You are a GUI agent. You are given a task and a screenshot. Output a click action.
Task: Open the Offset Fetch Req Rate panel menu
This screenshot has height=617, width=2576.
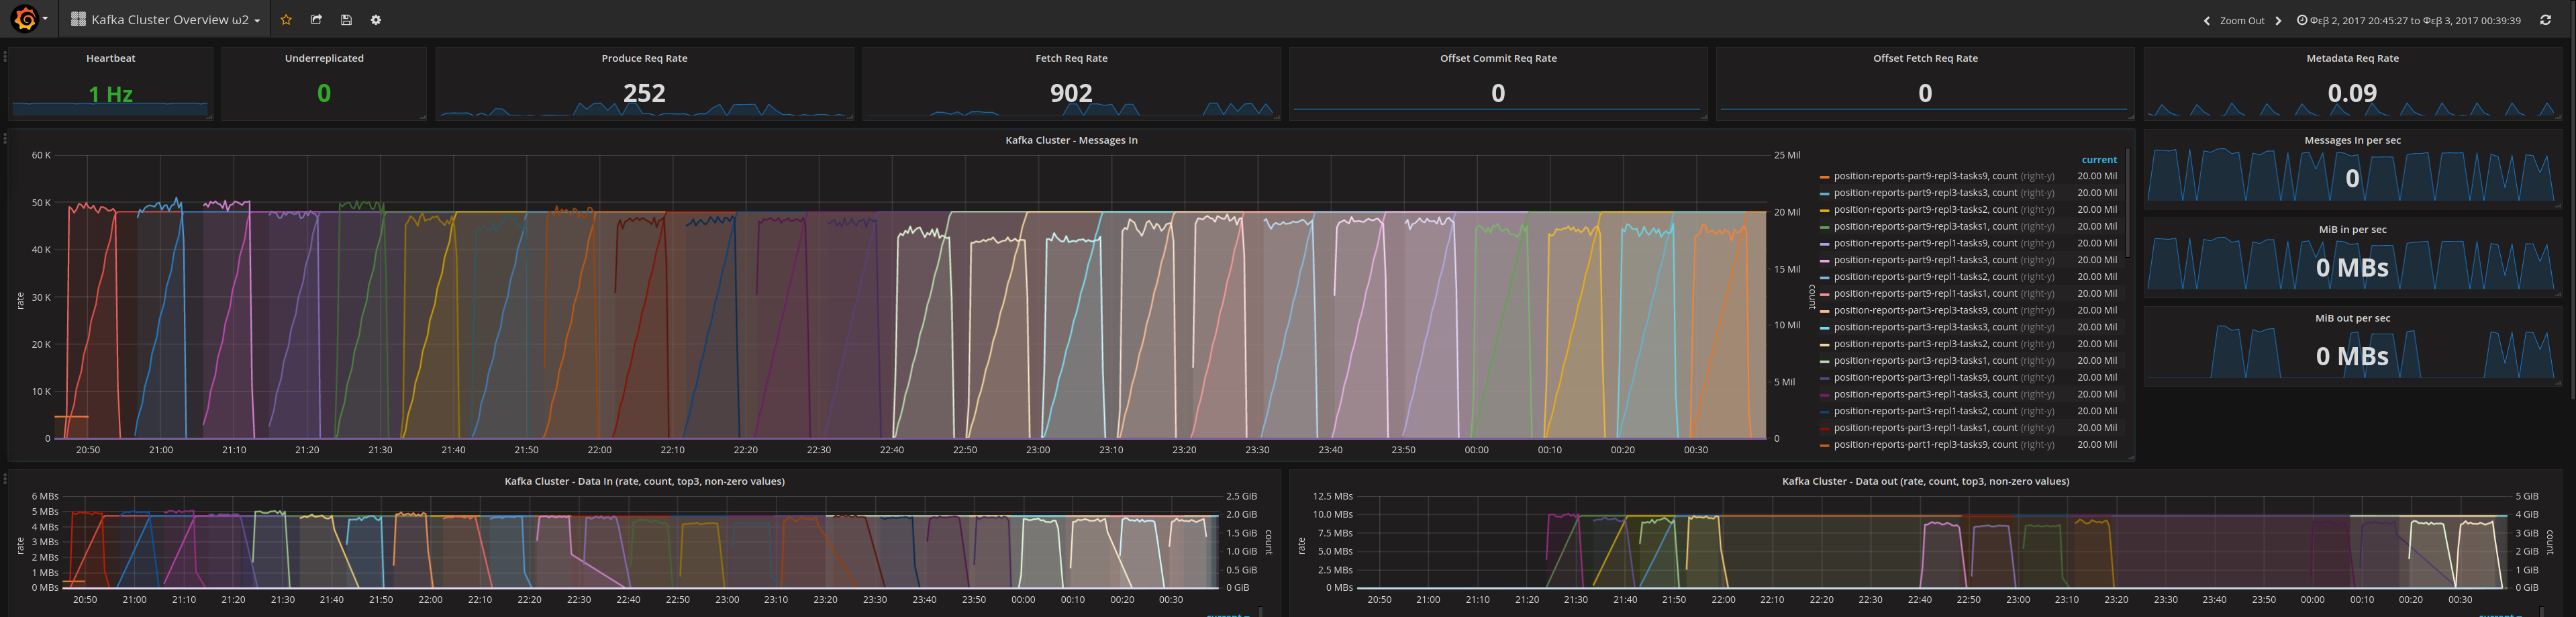click(x=1925, y=58)
